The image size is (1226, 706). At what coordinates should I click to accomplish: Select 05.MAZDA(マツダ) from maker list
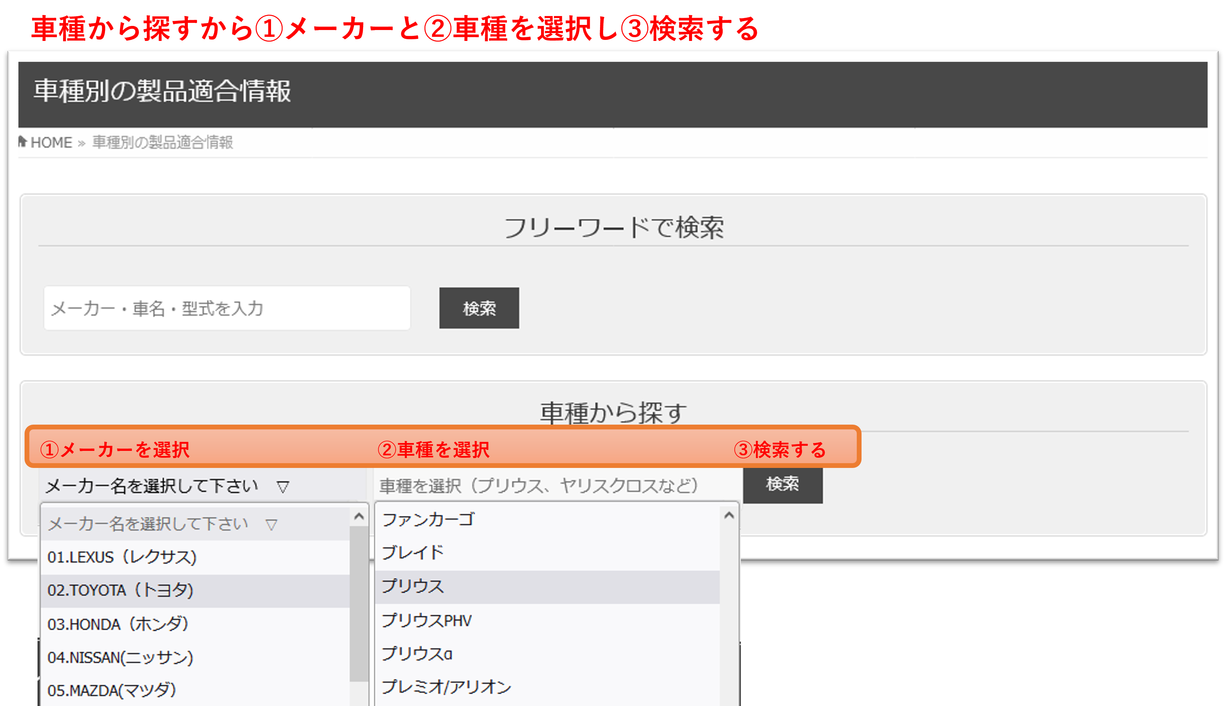[x=195, y=691]
